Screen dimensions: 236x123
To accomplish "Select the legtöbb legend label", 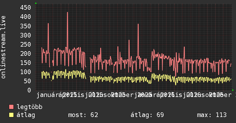I will 29,107.
